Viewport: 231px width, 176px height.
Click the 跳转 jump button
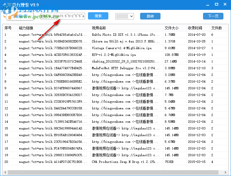(x=150, y=16)
